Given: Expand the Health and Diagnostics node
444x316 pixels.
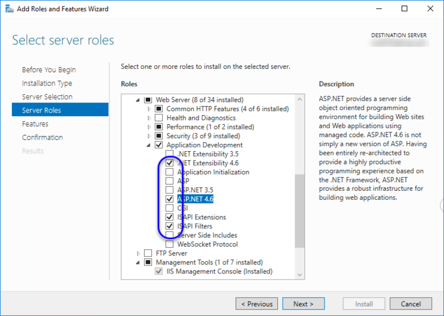Looking at the screenshot, I should click(149, 118).
